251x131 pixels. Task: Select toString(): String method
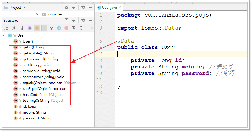point(36,100)
